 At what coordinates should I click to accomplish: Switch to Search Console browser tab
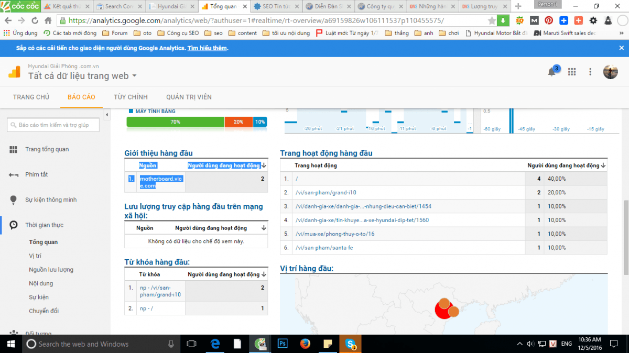coord(118,6)
